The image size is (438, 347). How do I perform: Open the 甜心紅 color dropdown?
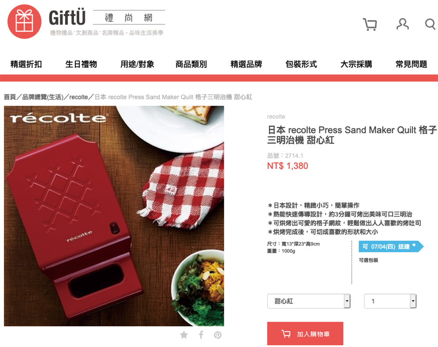pyautogui.click(x=309, y=301)
